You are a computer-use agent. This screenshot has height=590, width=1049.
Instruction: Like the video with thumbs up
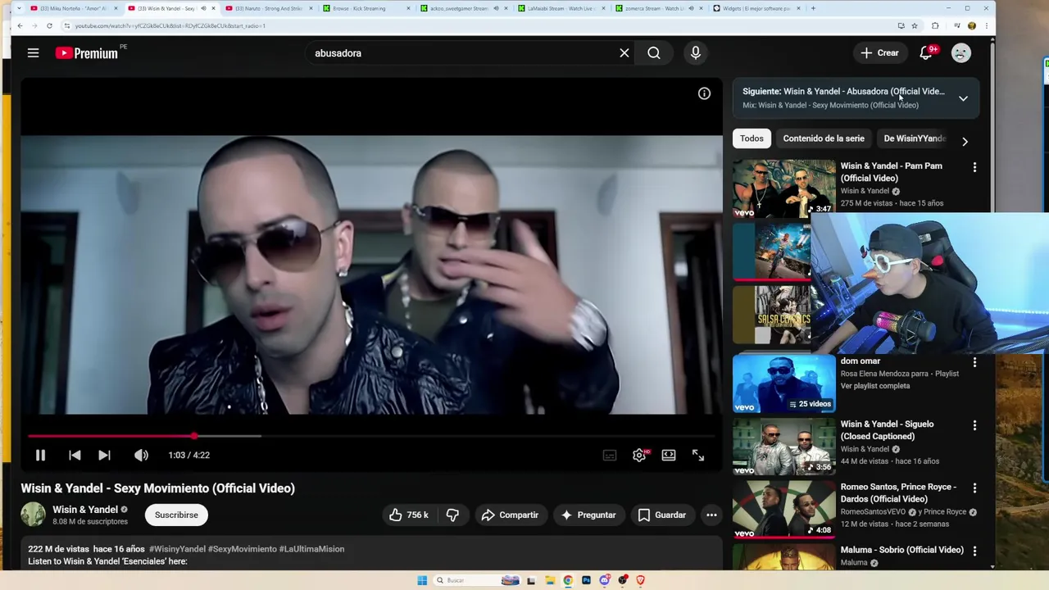pyautogui.click(x=409, y=515)
